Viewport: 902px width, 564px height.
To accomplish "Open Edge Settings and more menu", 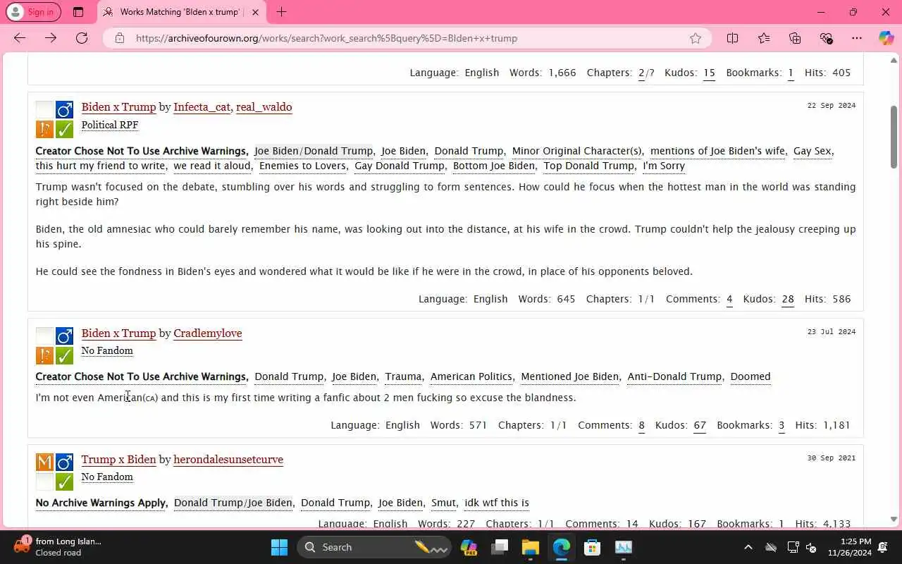I will pos(857,38).
